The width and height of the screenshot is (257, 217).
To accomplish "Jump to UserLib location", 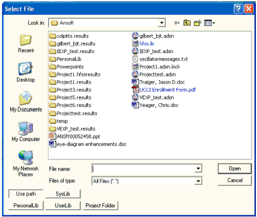I will coord(63,205).
